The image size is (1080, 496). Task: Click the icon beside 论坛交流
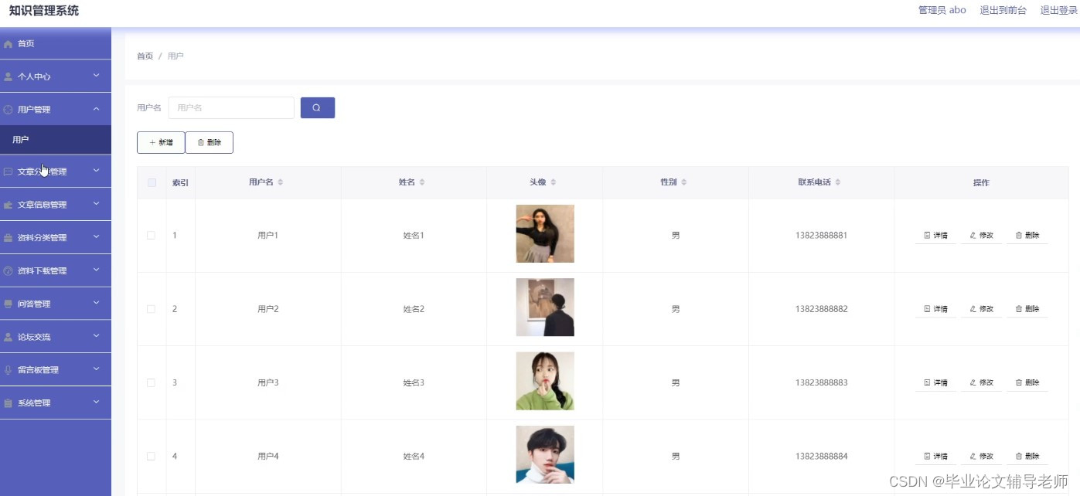coord(9,337)
